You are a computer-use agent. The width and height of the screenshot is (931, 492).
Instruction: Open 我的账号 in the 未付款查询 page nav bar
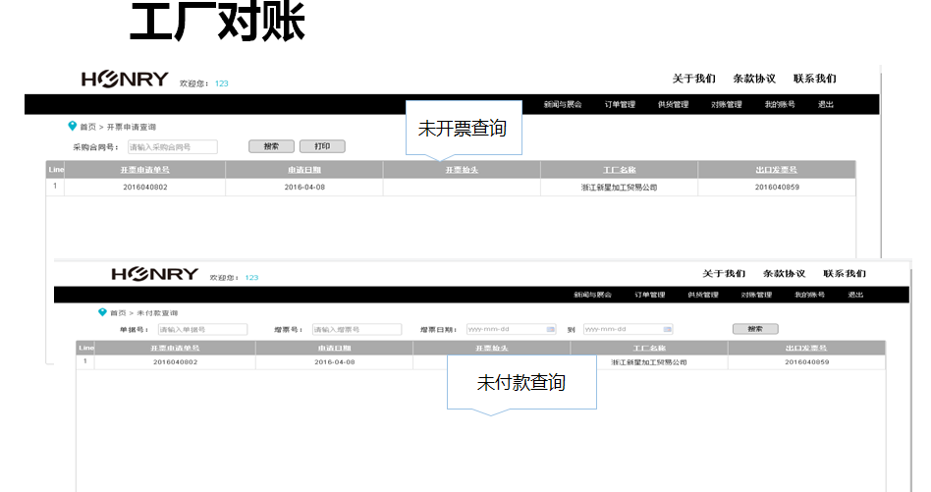pos(810,295)
